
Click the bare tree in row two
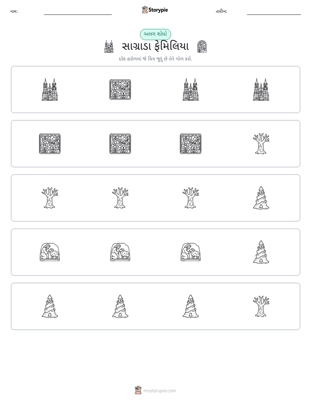point(261,143)
